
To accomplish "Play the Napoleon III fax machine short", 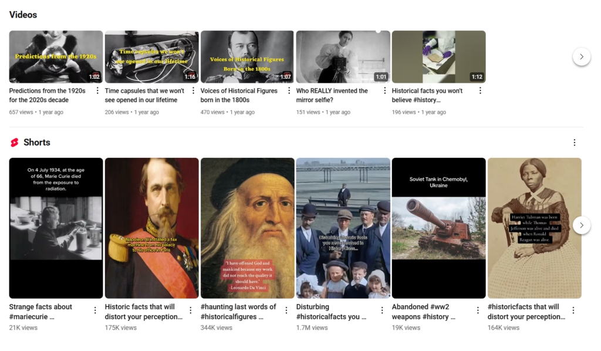I will click(x=152, y=228).
